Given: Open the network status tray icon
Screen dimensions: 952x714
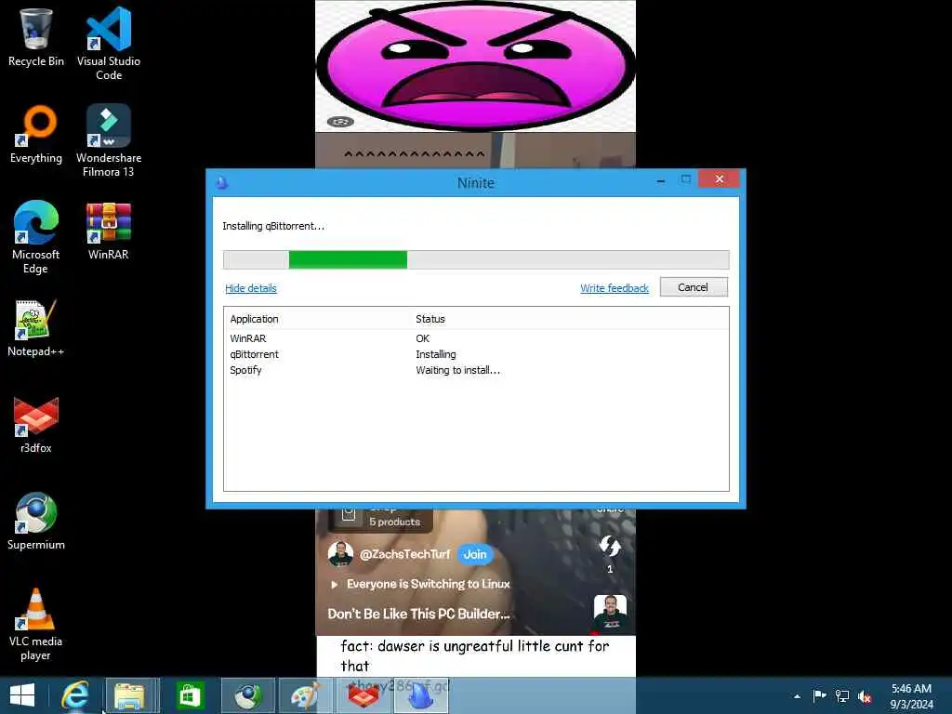Looking at the screenshot, I should pyautogui.click(x=842, y=695).
